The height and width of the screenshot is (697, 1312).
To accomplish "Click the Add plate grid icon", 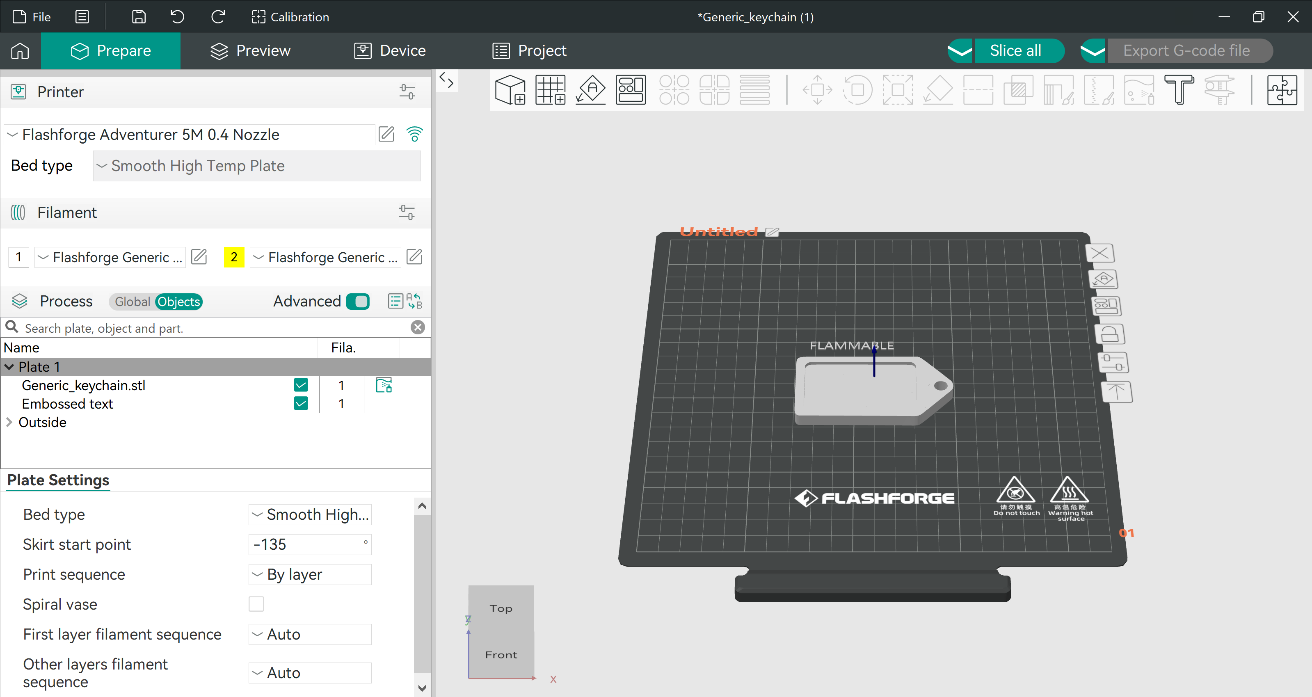I will click(550, 89).
